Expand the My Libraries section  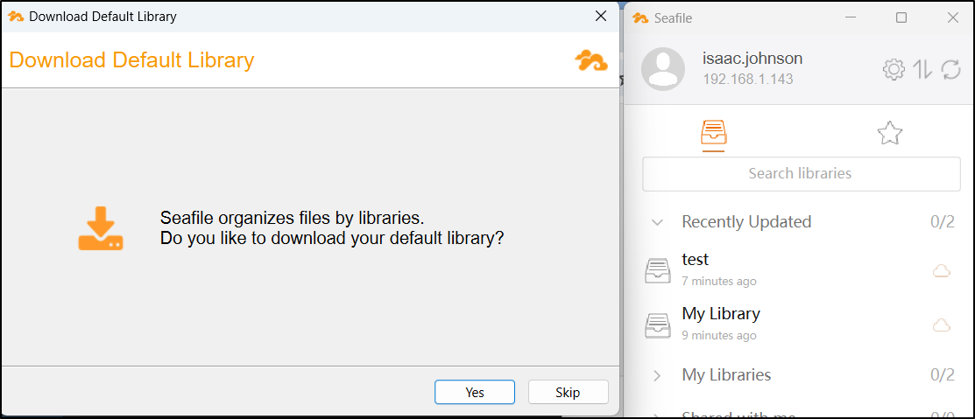point(657,375)
